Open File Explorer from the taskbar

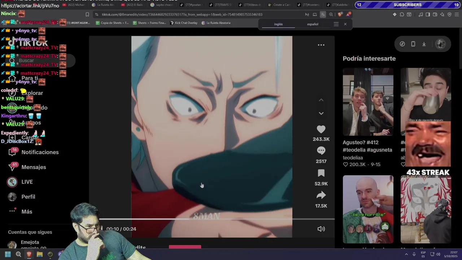(40, 254)
